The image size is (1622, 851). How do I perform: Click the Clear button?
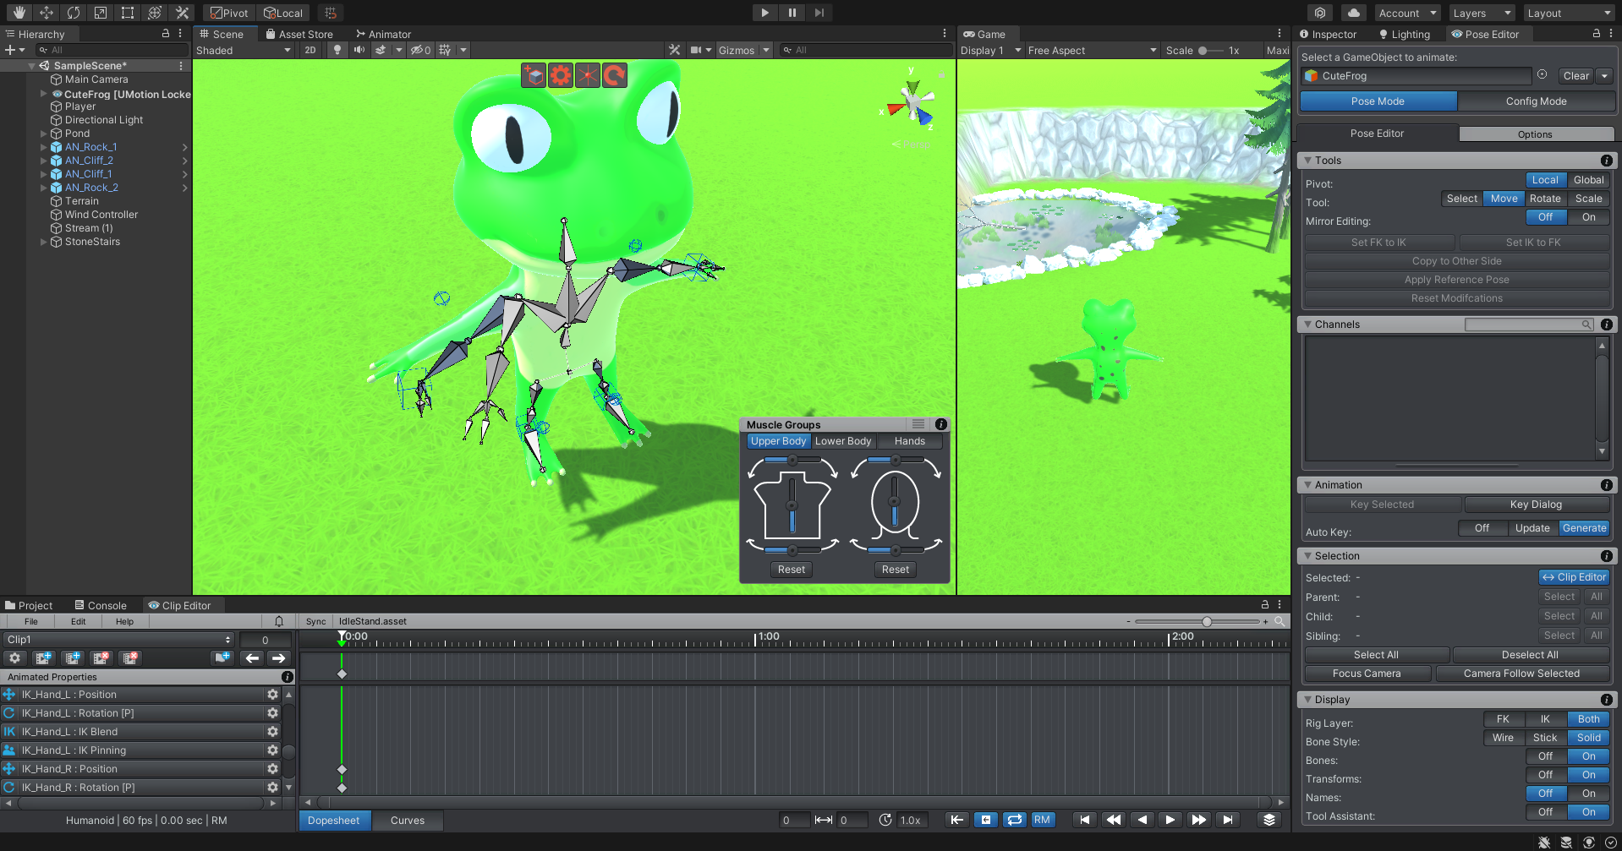tap(1575, 76)
